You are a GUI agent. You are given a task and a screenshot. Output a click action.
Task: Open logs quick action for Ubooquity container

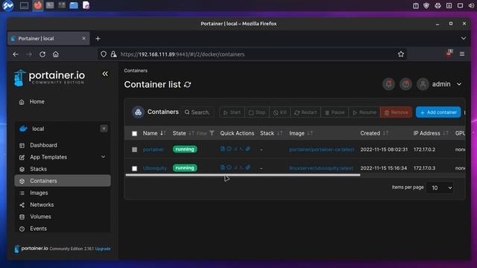pyautogui.click(x=223, y=167)
